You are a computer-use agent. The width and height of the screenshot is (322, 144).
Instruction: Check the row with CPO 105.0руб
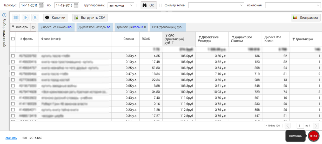(x=13, y=56)
